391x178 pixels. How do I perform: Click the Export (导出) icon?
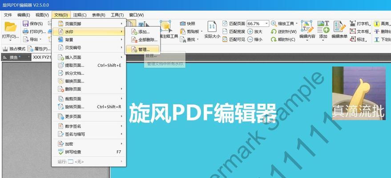point(25,40)
